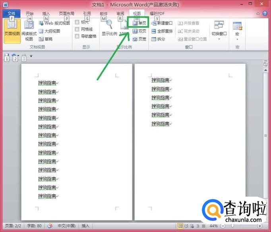
Task: Choose 页宽 page width view
Action: pos(139,39)
